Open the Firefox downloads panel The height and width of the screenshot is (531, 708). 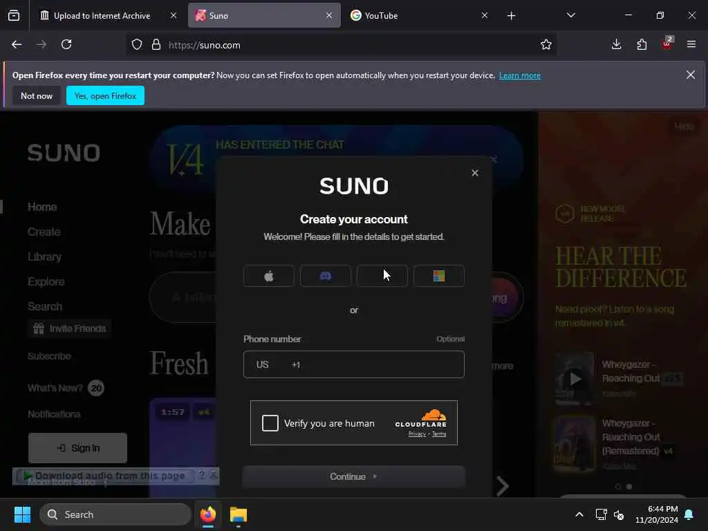616,44
